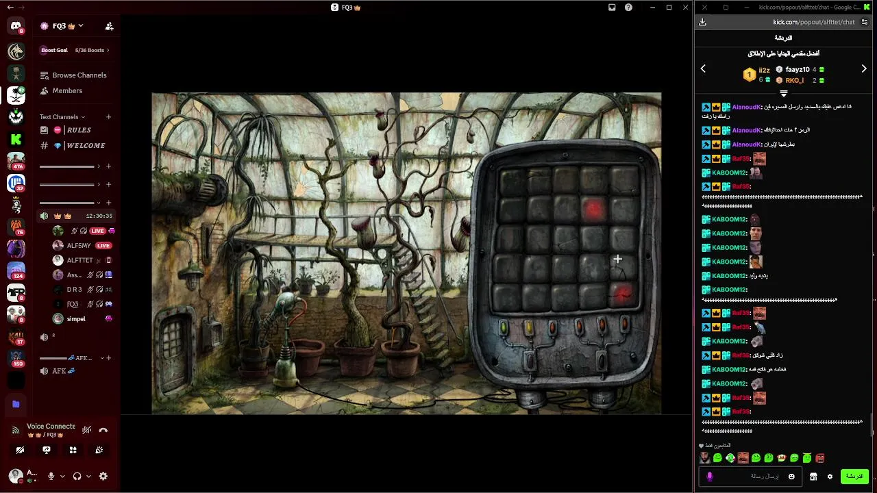This screenshot has width=877, height=493.
Task: Toggle camera in voice panel
Action: click(x=20, y=450)
